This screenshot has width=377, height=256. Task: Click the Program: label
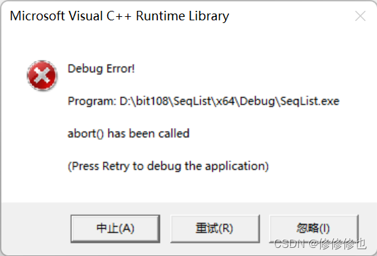[92, 101]
